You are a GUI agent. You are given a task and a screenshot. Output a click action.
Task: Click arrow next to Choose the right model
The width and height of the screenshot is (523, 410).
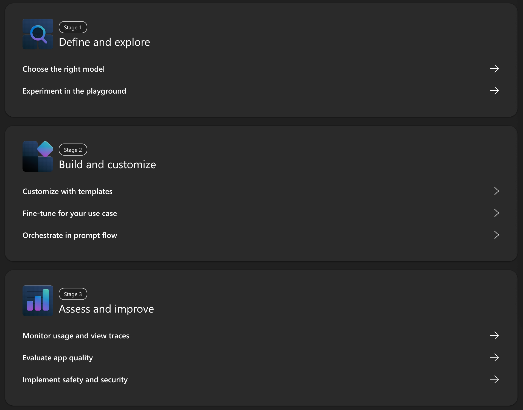point(494,69)
